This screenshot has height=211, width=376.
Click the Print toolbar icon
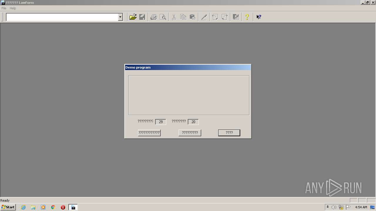tap(154, 17)
